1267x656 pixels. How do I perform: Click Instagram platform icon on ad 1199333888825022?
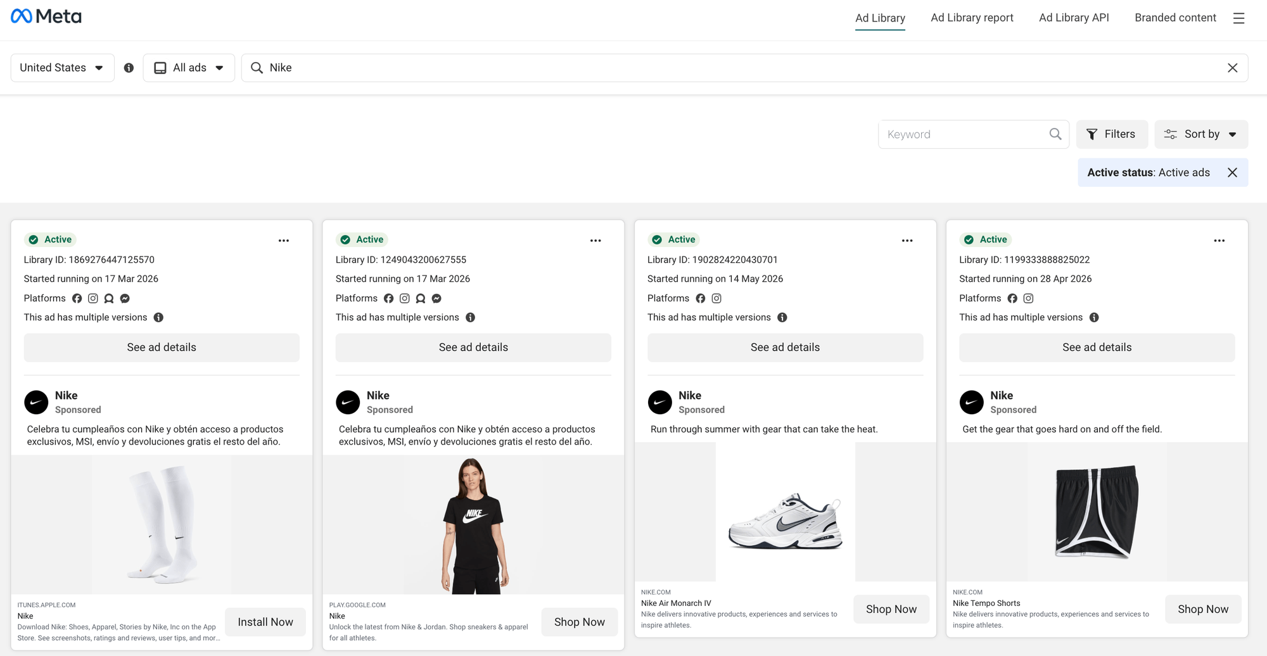[1028, 298]
